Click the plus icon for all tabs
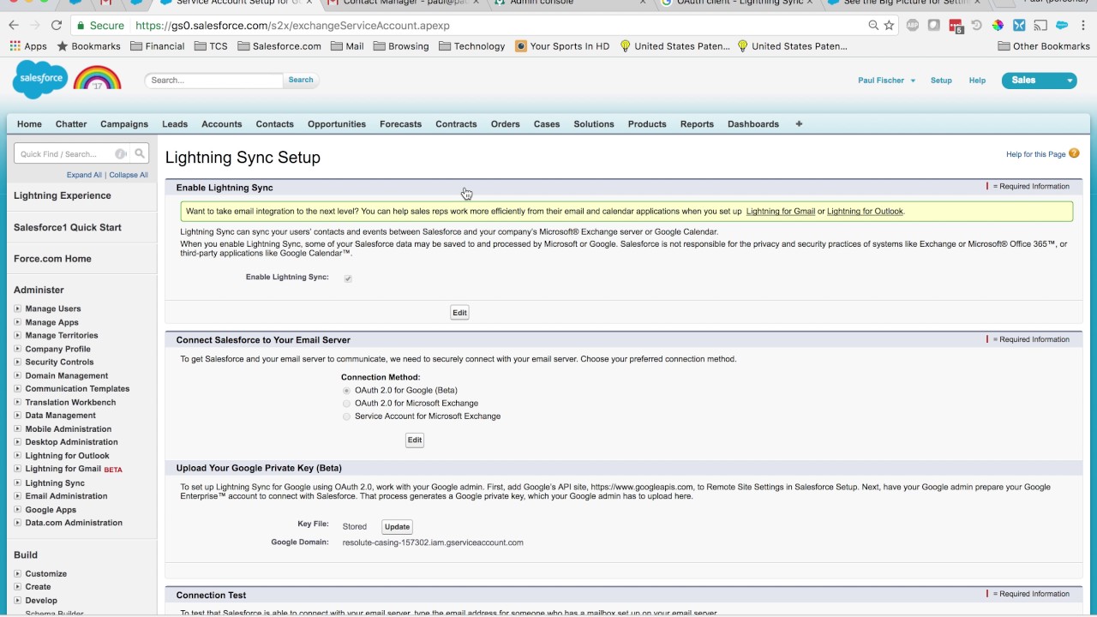1097x617 pixels. 799,124
